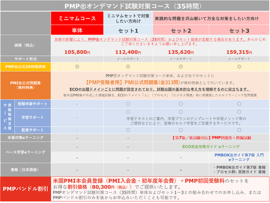
Task: Click 受験申請サポート circle for セット1
Action: pyautogui.click(x=128, y=104)
